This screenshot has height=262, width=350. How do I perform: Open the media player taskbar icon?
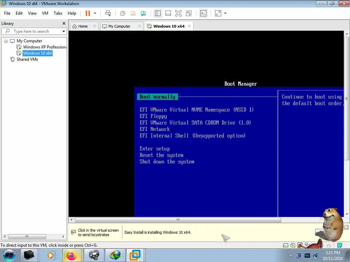pyautogui.click(x=51, y=255)
